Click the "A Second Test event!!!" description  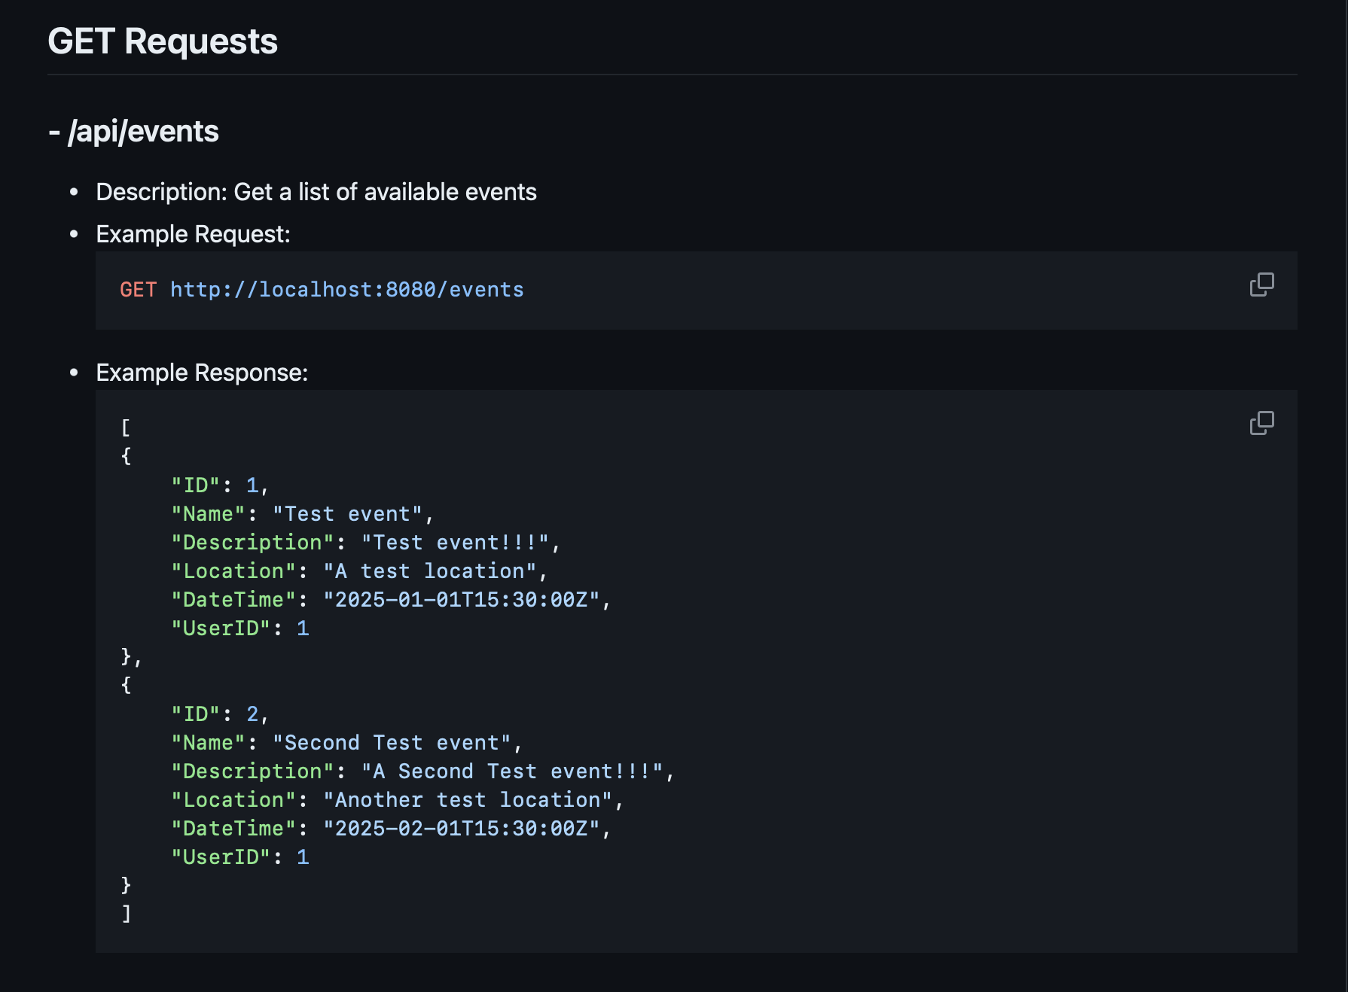[x=517, y=771]
